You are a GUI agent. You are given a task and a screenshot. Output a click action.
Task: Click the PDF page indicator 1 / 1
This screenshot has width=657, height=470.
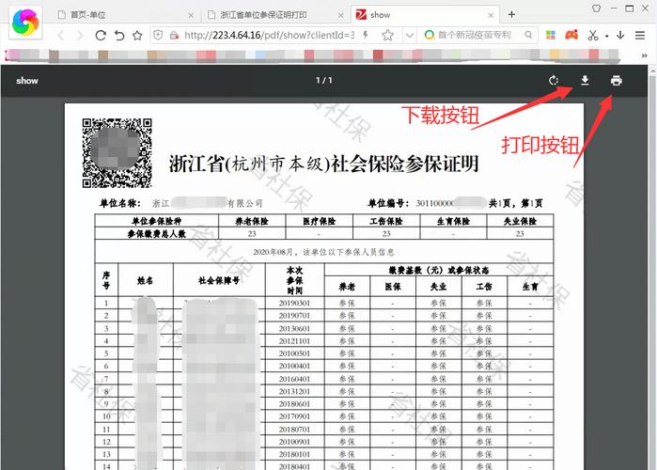point(324,80)
